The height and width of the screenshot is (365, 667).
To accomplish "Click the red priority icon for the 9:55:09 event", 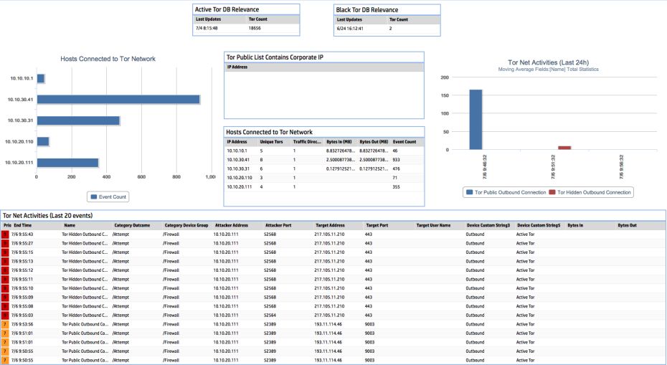I will (x=6, y=297).
